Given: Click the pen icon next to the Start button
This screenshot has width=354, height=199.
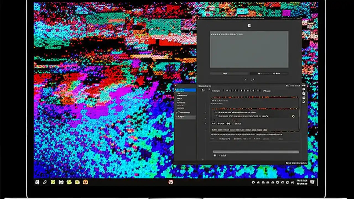Looking at the screenshot, I should (44, 182).
